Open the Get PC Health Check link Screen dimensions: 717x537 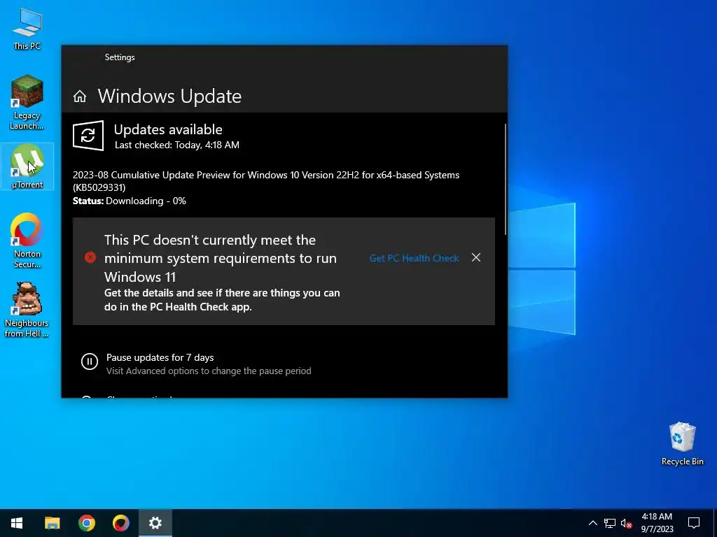tap(414, 258)
